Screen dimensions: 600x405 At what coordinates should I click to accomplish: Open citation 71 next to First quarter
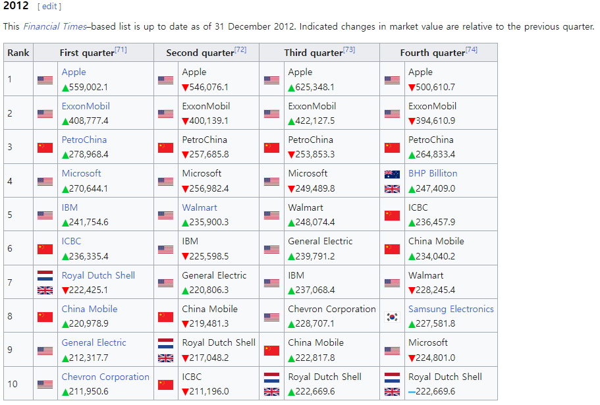[x=121, y=49]
